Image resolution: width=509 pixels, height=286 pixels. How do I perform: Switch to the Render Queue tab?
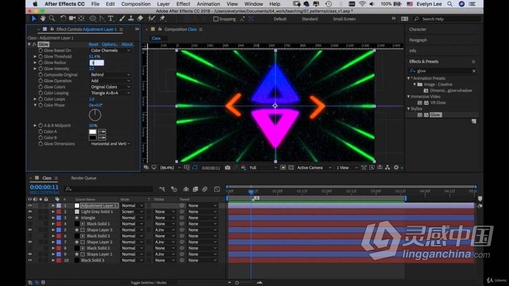[x=84, y=178]
